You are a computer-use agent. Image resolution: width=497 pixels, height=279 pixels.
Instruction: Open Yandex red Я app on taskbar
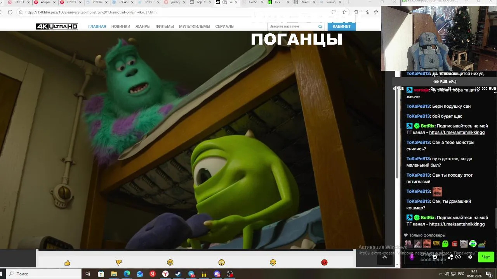tap(153, 274)
